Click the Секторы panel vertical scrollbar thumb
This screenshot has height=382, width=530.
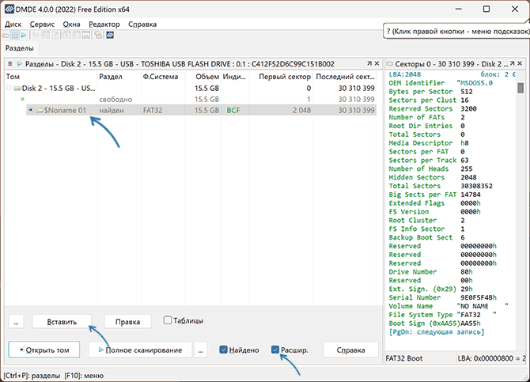tap(521, 88)
